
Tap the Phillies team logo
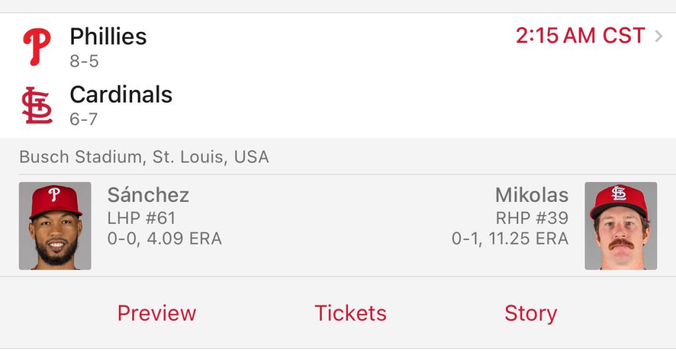[37, 47]
